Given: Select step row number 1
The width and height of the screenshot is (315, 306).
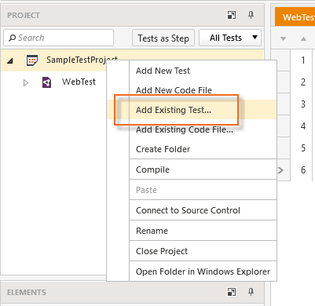Looking at the screenshot, I should coord(303,60).
